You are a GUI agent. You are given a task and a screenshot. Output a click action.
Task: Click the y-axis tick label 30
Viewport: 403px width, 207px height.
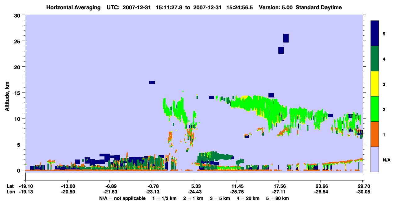tap(18, 15)
